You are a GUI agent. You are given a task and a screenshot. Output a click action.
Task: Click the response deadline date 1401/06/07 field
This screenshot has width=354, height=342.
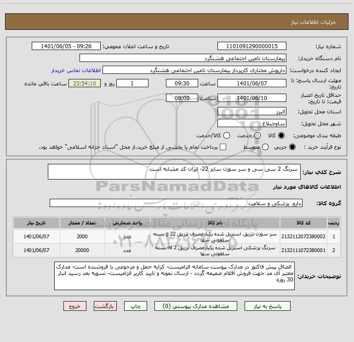tap(252, 83)
